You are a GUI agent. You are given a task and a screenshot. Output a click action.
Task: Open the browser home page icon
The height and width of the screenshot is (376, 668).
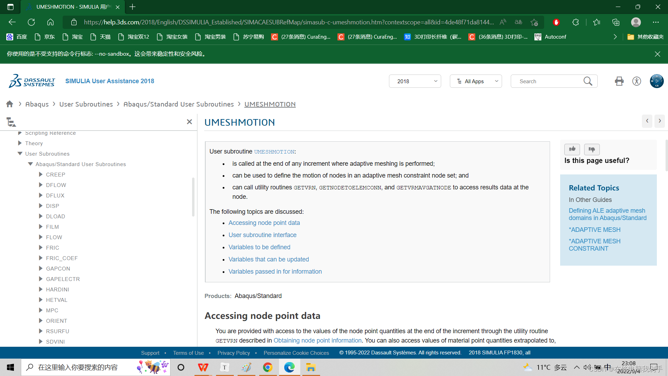[50, 22]
